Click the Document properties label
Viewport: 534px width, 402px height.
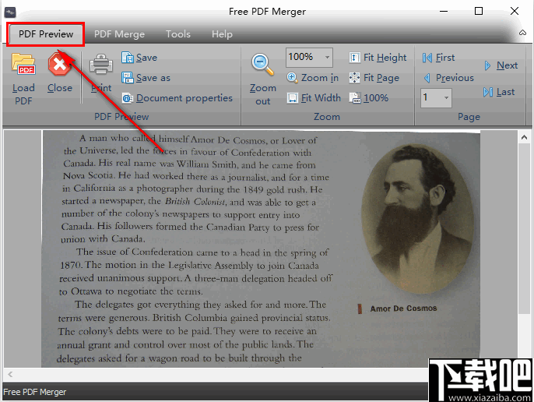click(x=184, y=98)
